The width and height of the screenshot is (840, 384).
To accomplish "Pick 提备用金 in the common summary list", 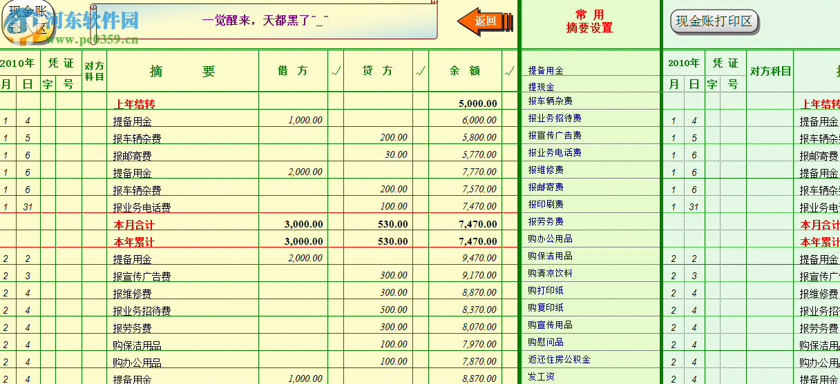I will coord(546,70).
